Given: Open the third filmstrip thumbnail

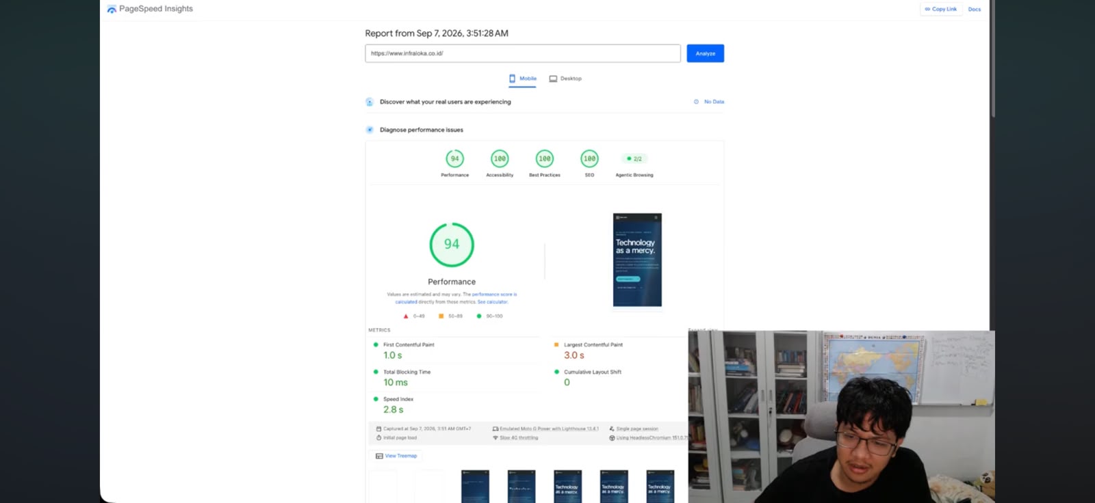Looking at the screenshot, I should (x=475, y=486).
